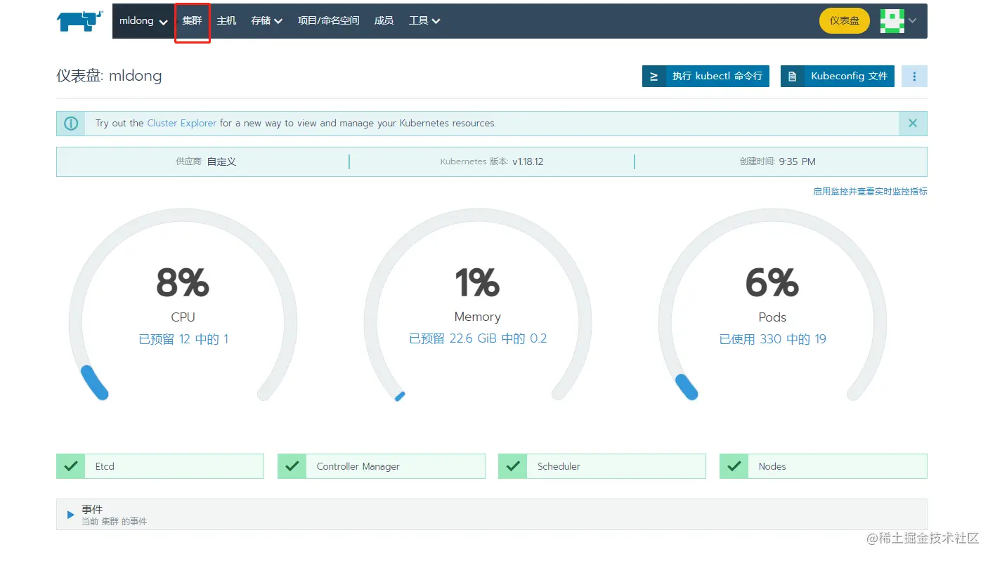This screenshot has height=561, width=995.
Task: Expand the chevron beside the user avatar
Action: [913, 21]
